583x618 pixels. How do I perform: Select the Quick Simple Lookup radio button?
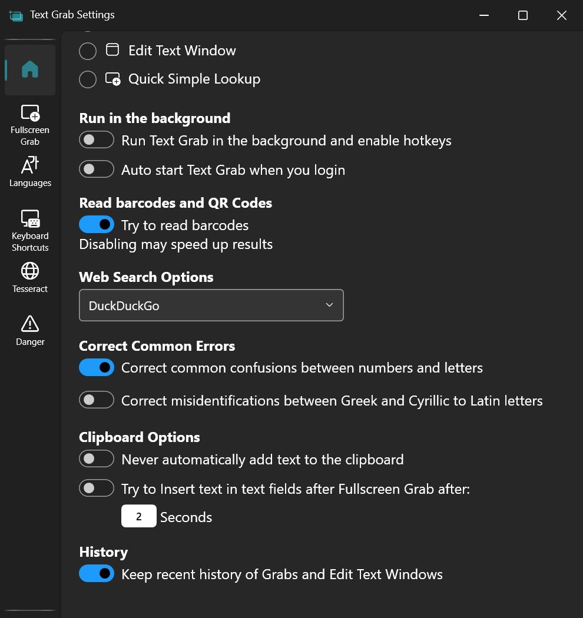[88, 79]
